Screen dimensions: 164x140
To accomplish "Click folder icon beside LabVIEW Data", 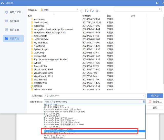I will pos(32,39).
